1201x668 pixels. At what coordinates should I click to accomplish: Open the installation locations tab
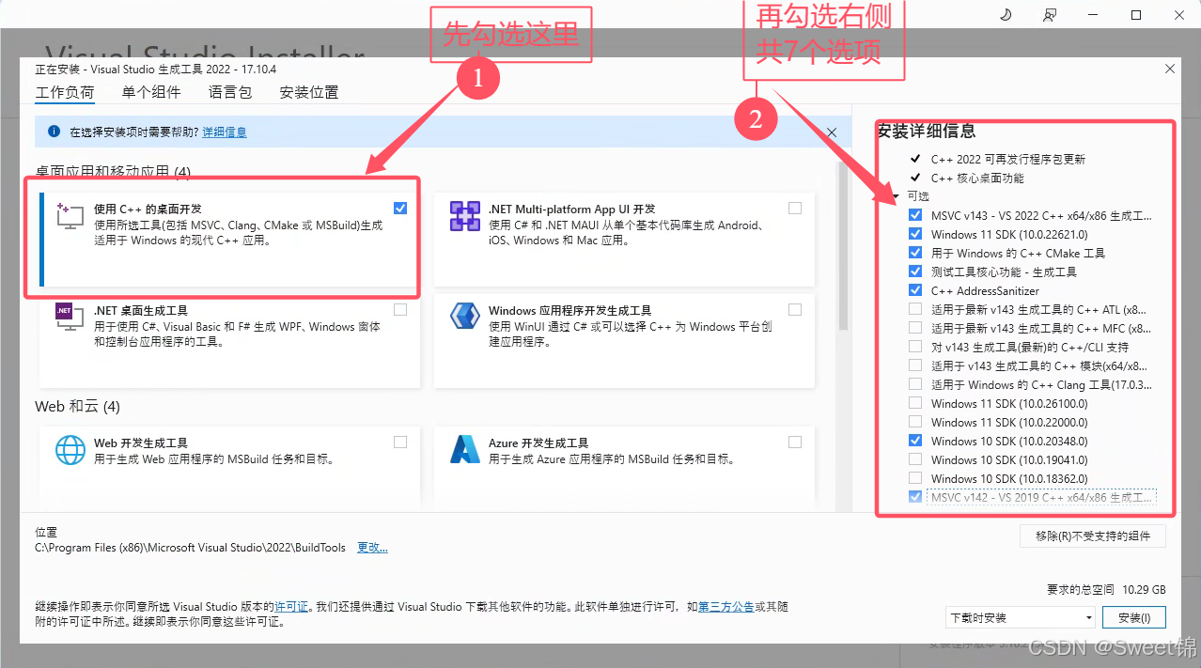pyautogui.click(x=308, y=92)
